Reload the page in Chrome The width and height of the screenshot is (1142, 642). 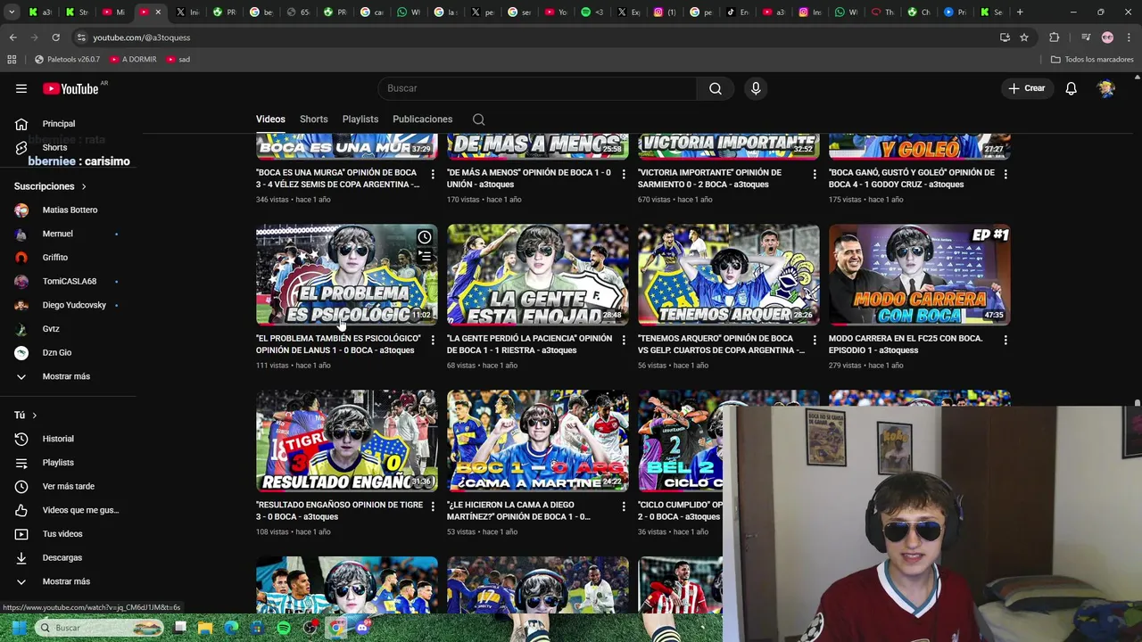pyautogui.click(x=55, y=37)
